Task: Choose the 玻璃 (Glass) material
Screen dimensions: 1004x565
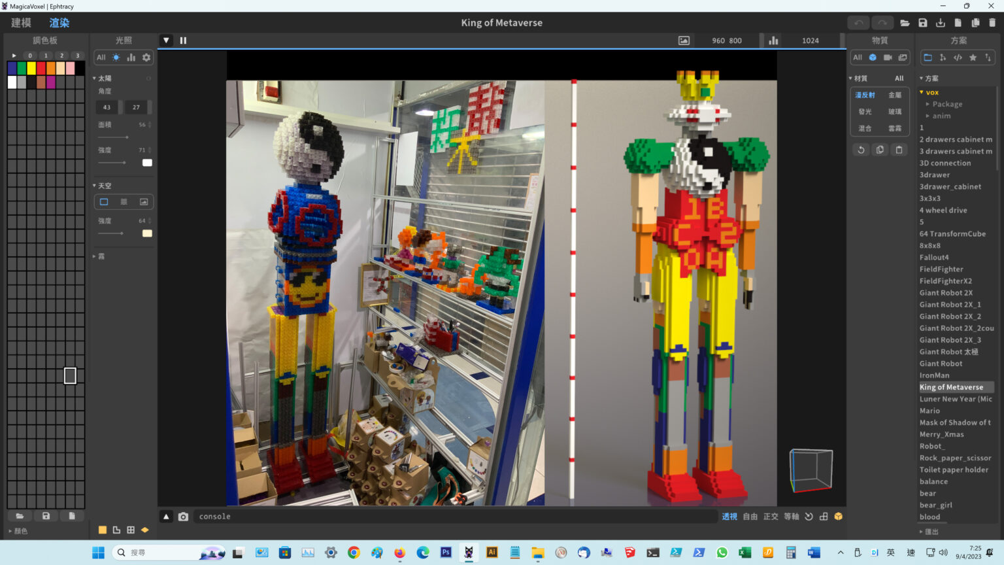Action: pos(895,112)
